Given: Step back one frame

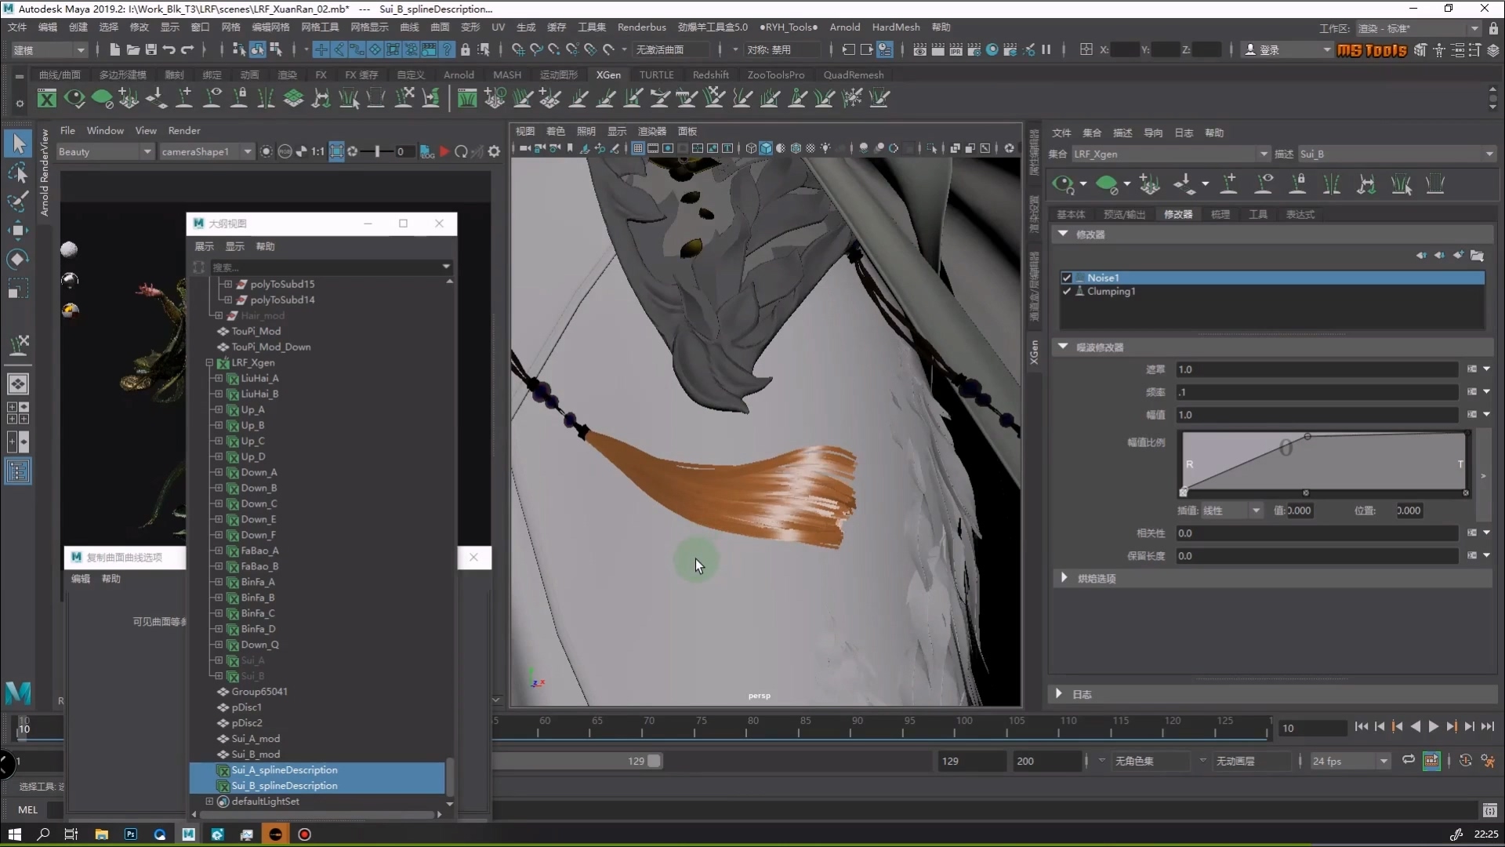Looking at the screenshot, I should click(1380, 727).
